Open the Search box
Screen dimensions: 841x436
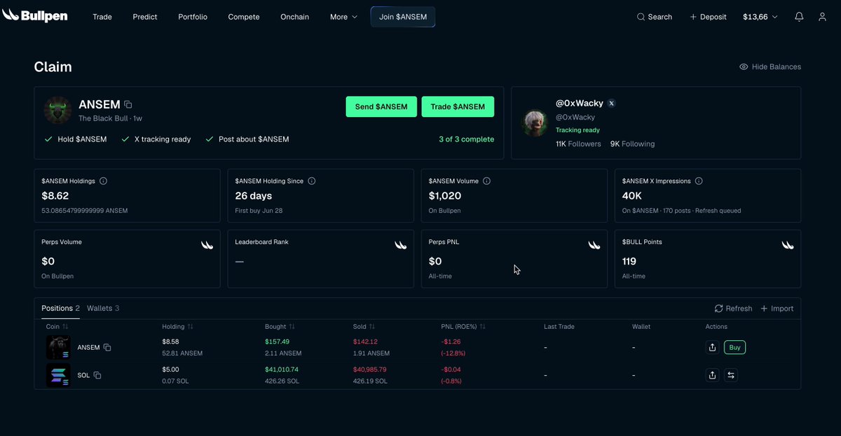click(655, 17)
